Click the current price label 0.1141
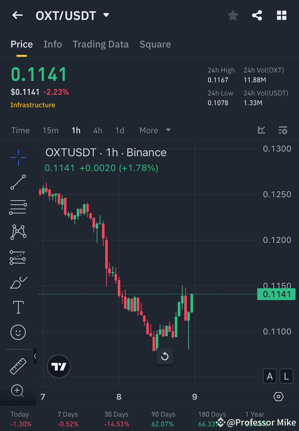Screen dimensions: 299x431 [x=276, y=294]
